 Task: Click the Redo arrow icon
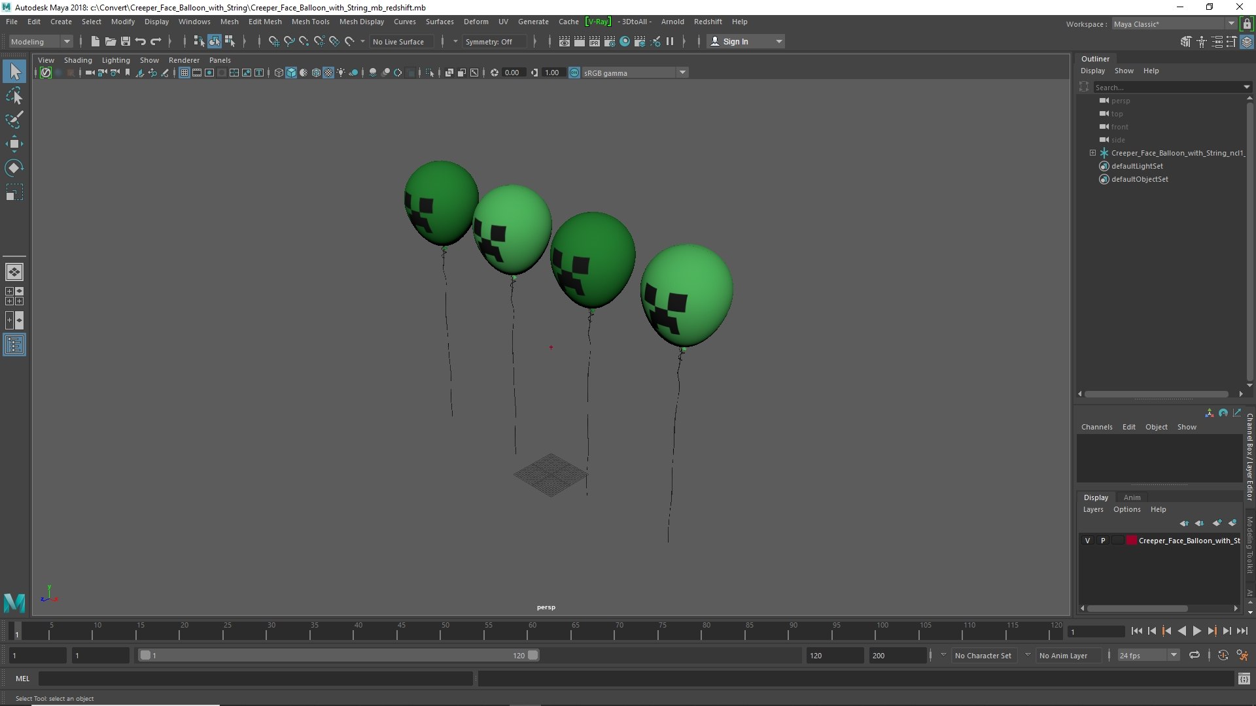[156, 41]
